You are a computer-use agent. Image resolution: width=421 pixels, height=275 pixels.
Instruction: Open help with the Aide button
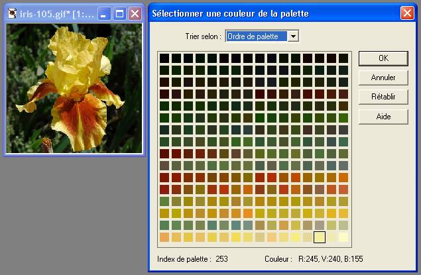[x=383, y=117]
